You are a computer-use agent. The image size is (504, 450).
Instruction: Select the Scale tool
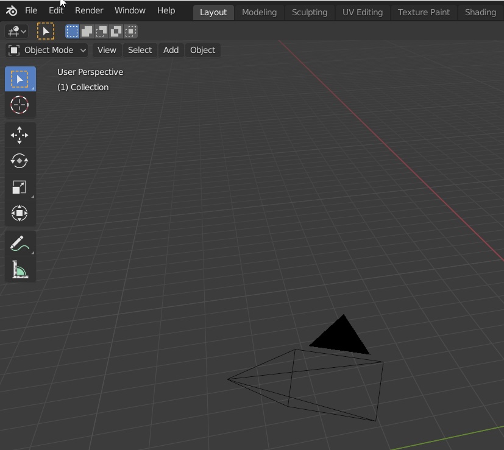point(20,187)
